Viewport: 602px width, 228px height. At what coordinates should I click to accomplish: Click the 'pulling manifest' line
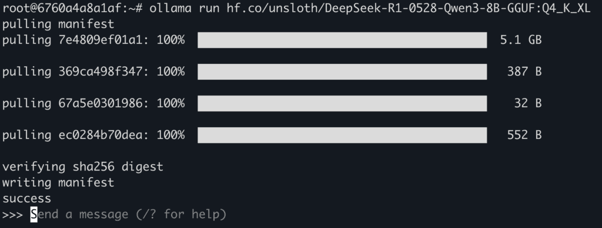click(x=58, y=25)
